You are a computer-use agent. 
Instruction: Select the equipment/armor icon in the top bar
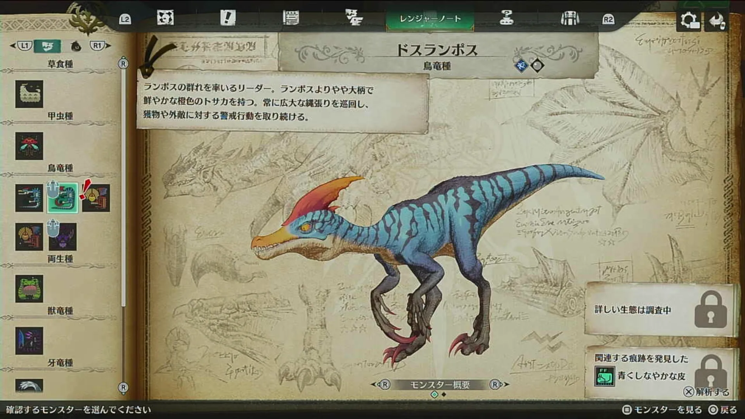570,18
